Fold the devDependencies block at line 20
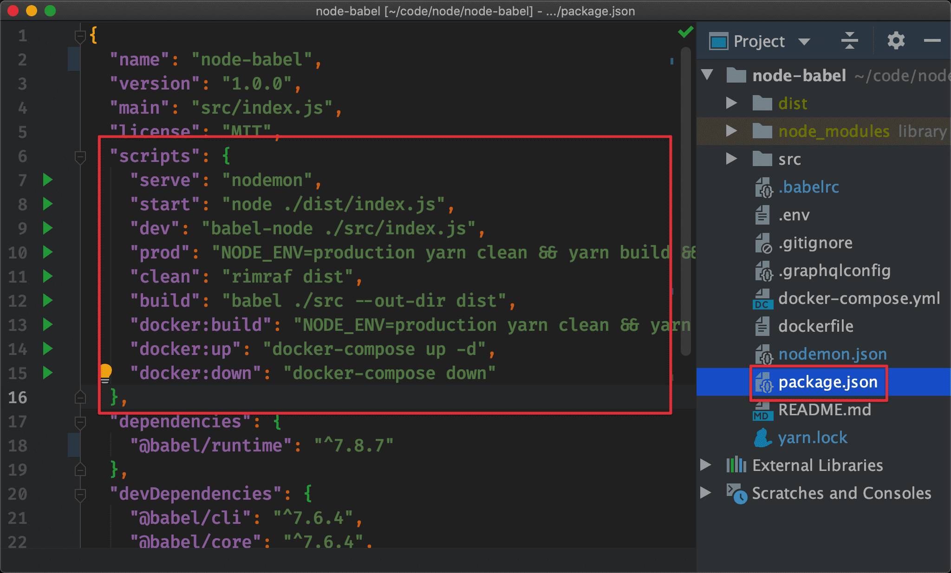This screenshot has width=951, height=573. (x=80, y=495)
